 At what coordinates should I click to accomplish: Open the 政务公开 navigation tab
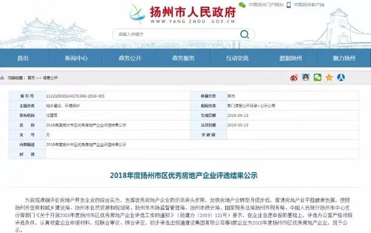tap(130, 58)
